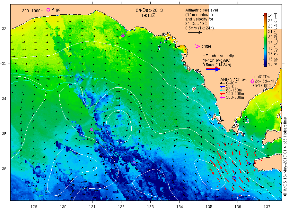The height and width of the screenshot is (211, 289).
Task: Click the colorbar tick label 18
Action: 270,48
